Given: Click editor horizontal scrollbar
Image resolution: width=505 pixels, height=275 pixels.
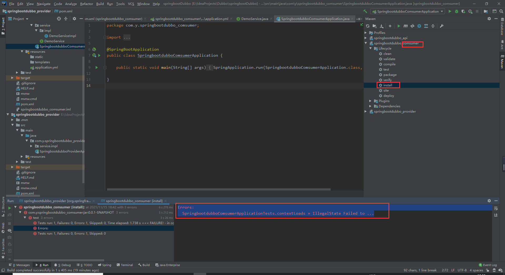Looking at the screenshot, I should pos(219,189).
